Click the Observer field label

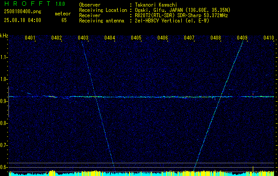[x=90, y=5]
